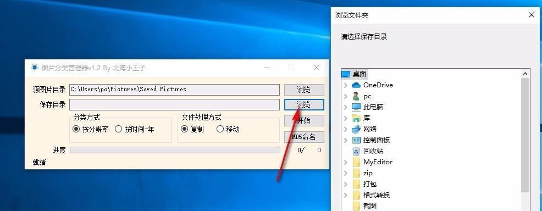
Task: Select the OneDrive cloud icon
Action: (356, 85)
